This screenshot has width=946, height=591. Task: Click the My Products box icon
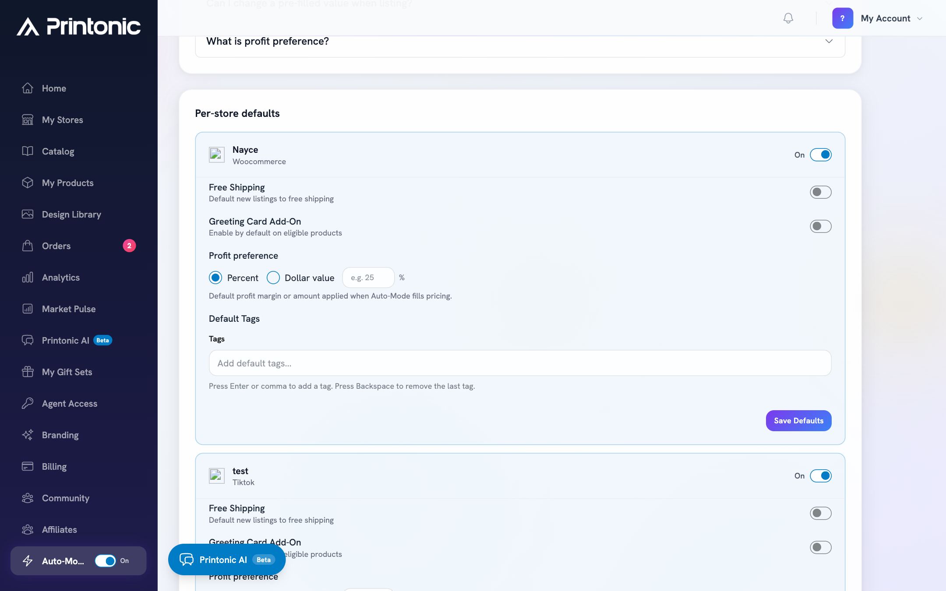click(x=28, y=183)
